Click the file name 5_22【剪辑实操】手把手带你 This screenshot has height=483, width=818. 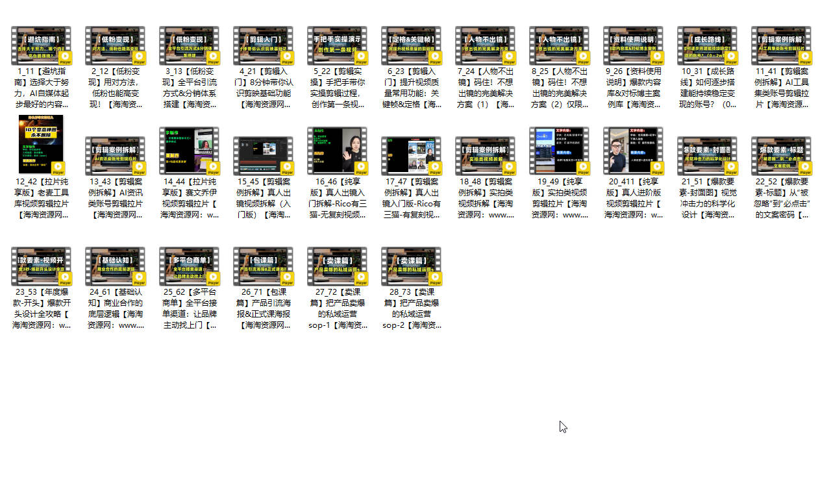point(338,88)
